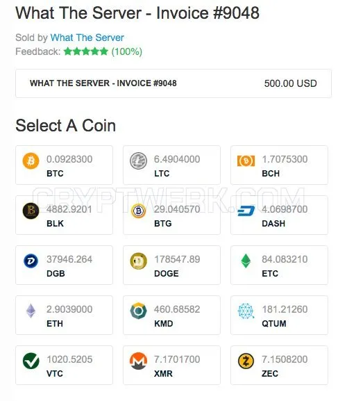Screen dimensions: 338x401
Task: Open the What The Server seller link
Action: (x=87, y=38)
